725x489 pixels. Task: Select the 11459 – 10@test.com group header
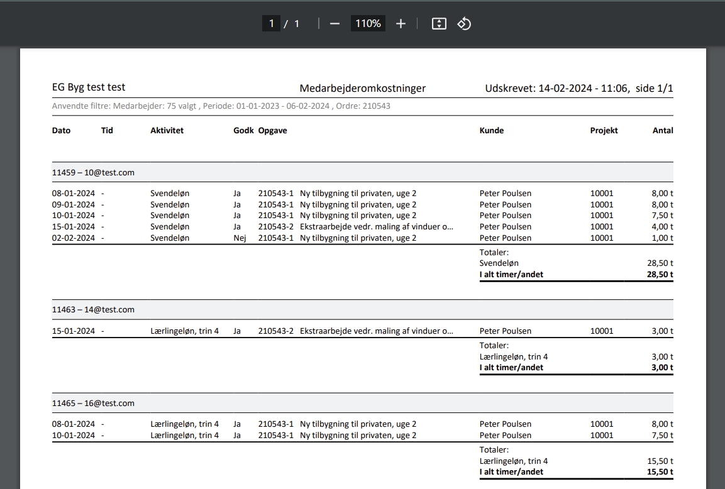click(93, 172)
